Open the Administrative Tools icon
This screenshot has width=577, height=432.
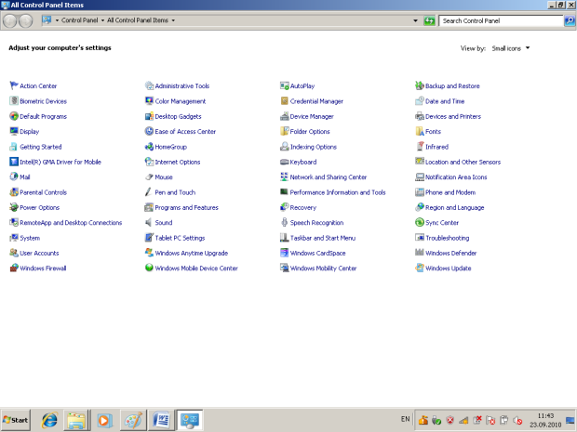pyautogui.click(x=149, y=85)
